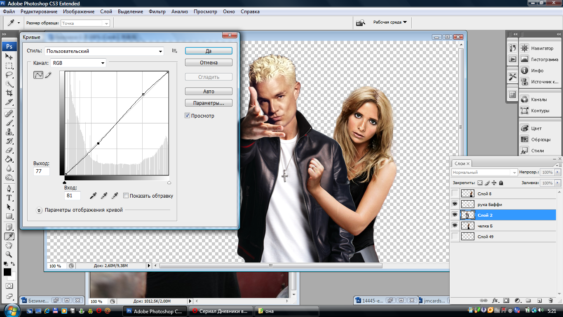Screen dimensions: 563x317
Task: Toggle lock transparent pixels in Закрепить
Action: pos(480,182)
